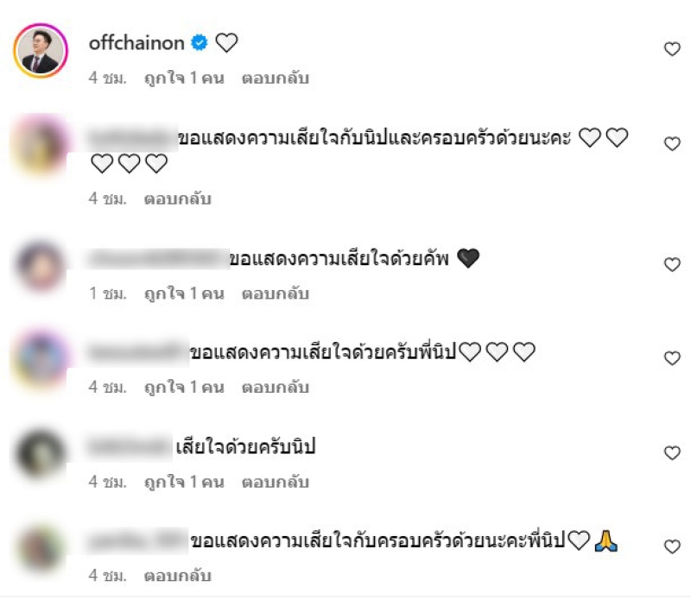Like the เสียใจด้วยครับนิป comment

[x=672, y=452]
